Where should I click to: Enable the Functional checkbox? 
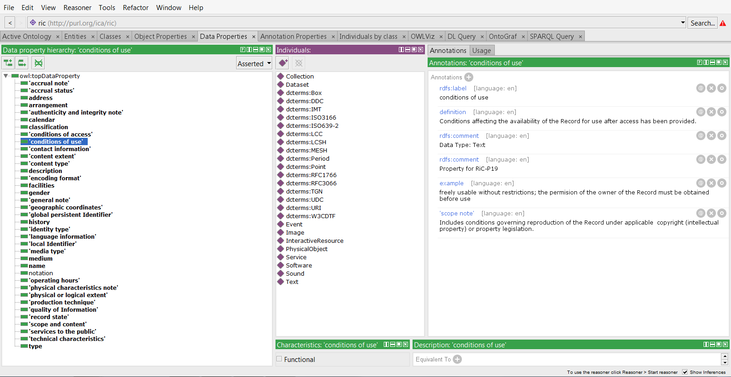(279, 359)
